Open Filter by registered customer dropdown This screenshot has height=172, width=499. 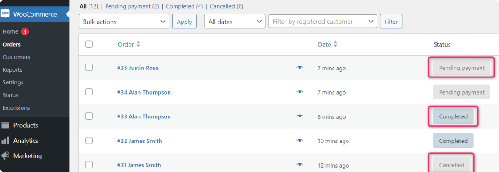pos(323,21)
